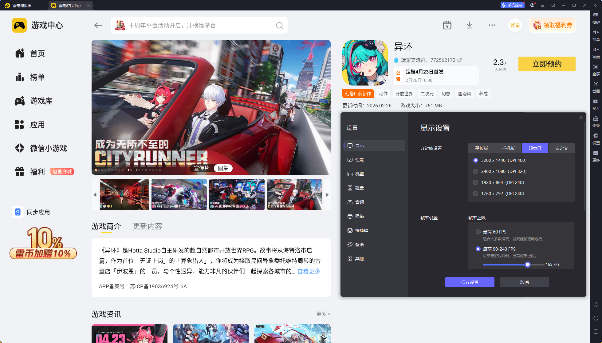602x343 pixels.
Task: Select 1920 x 864 resolution option
Action: [476, 182]
